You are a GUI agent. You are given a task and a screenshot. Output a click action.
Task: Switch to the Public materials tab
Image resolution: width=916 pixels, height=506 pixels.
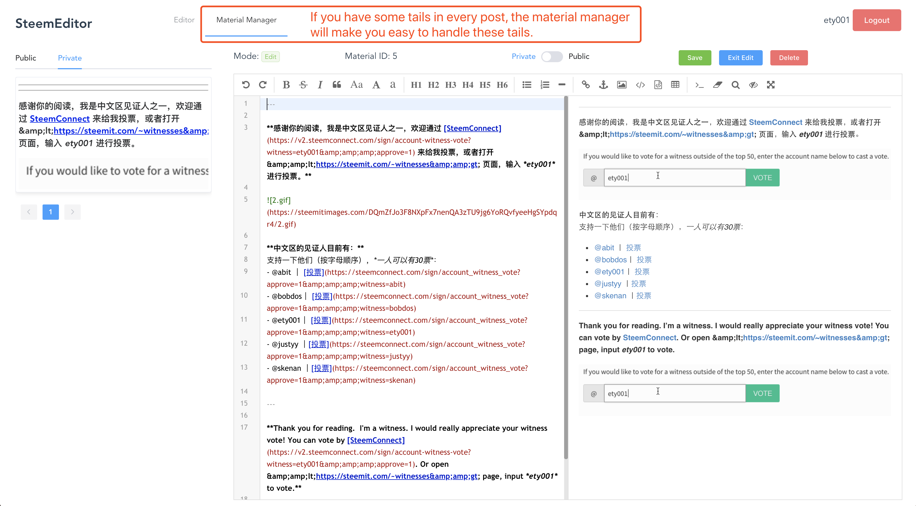click(x=26, y=58)
